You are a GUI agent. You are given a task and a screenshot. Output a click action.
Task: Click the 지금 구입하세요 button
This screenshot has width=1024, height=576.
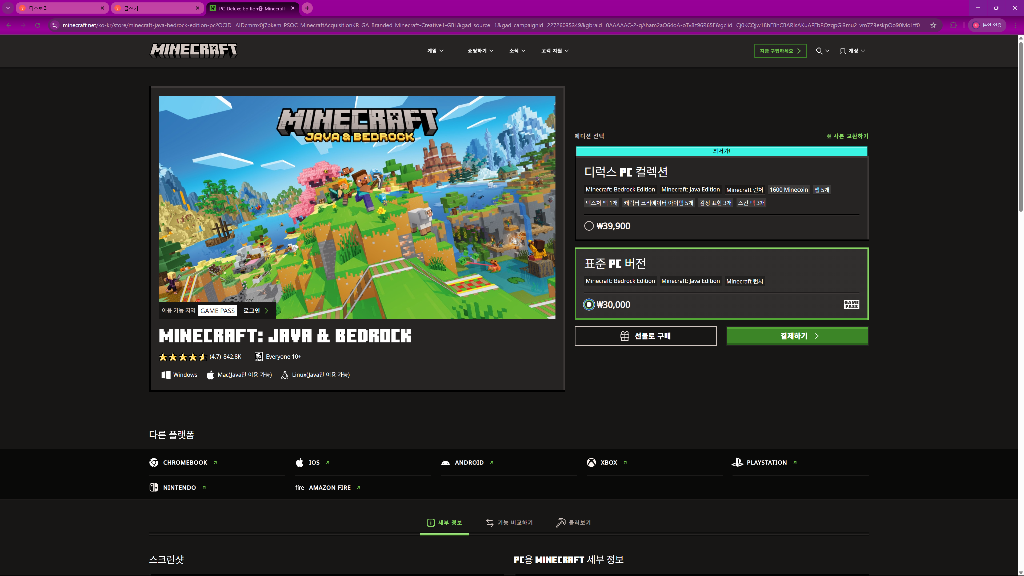tap(780, 51)
